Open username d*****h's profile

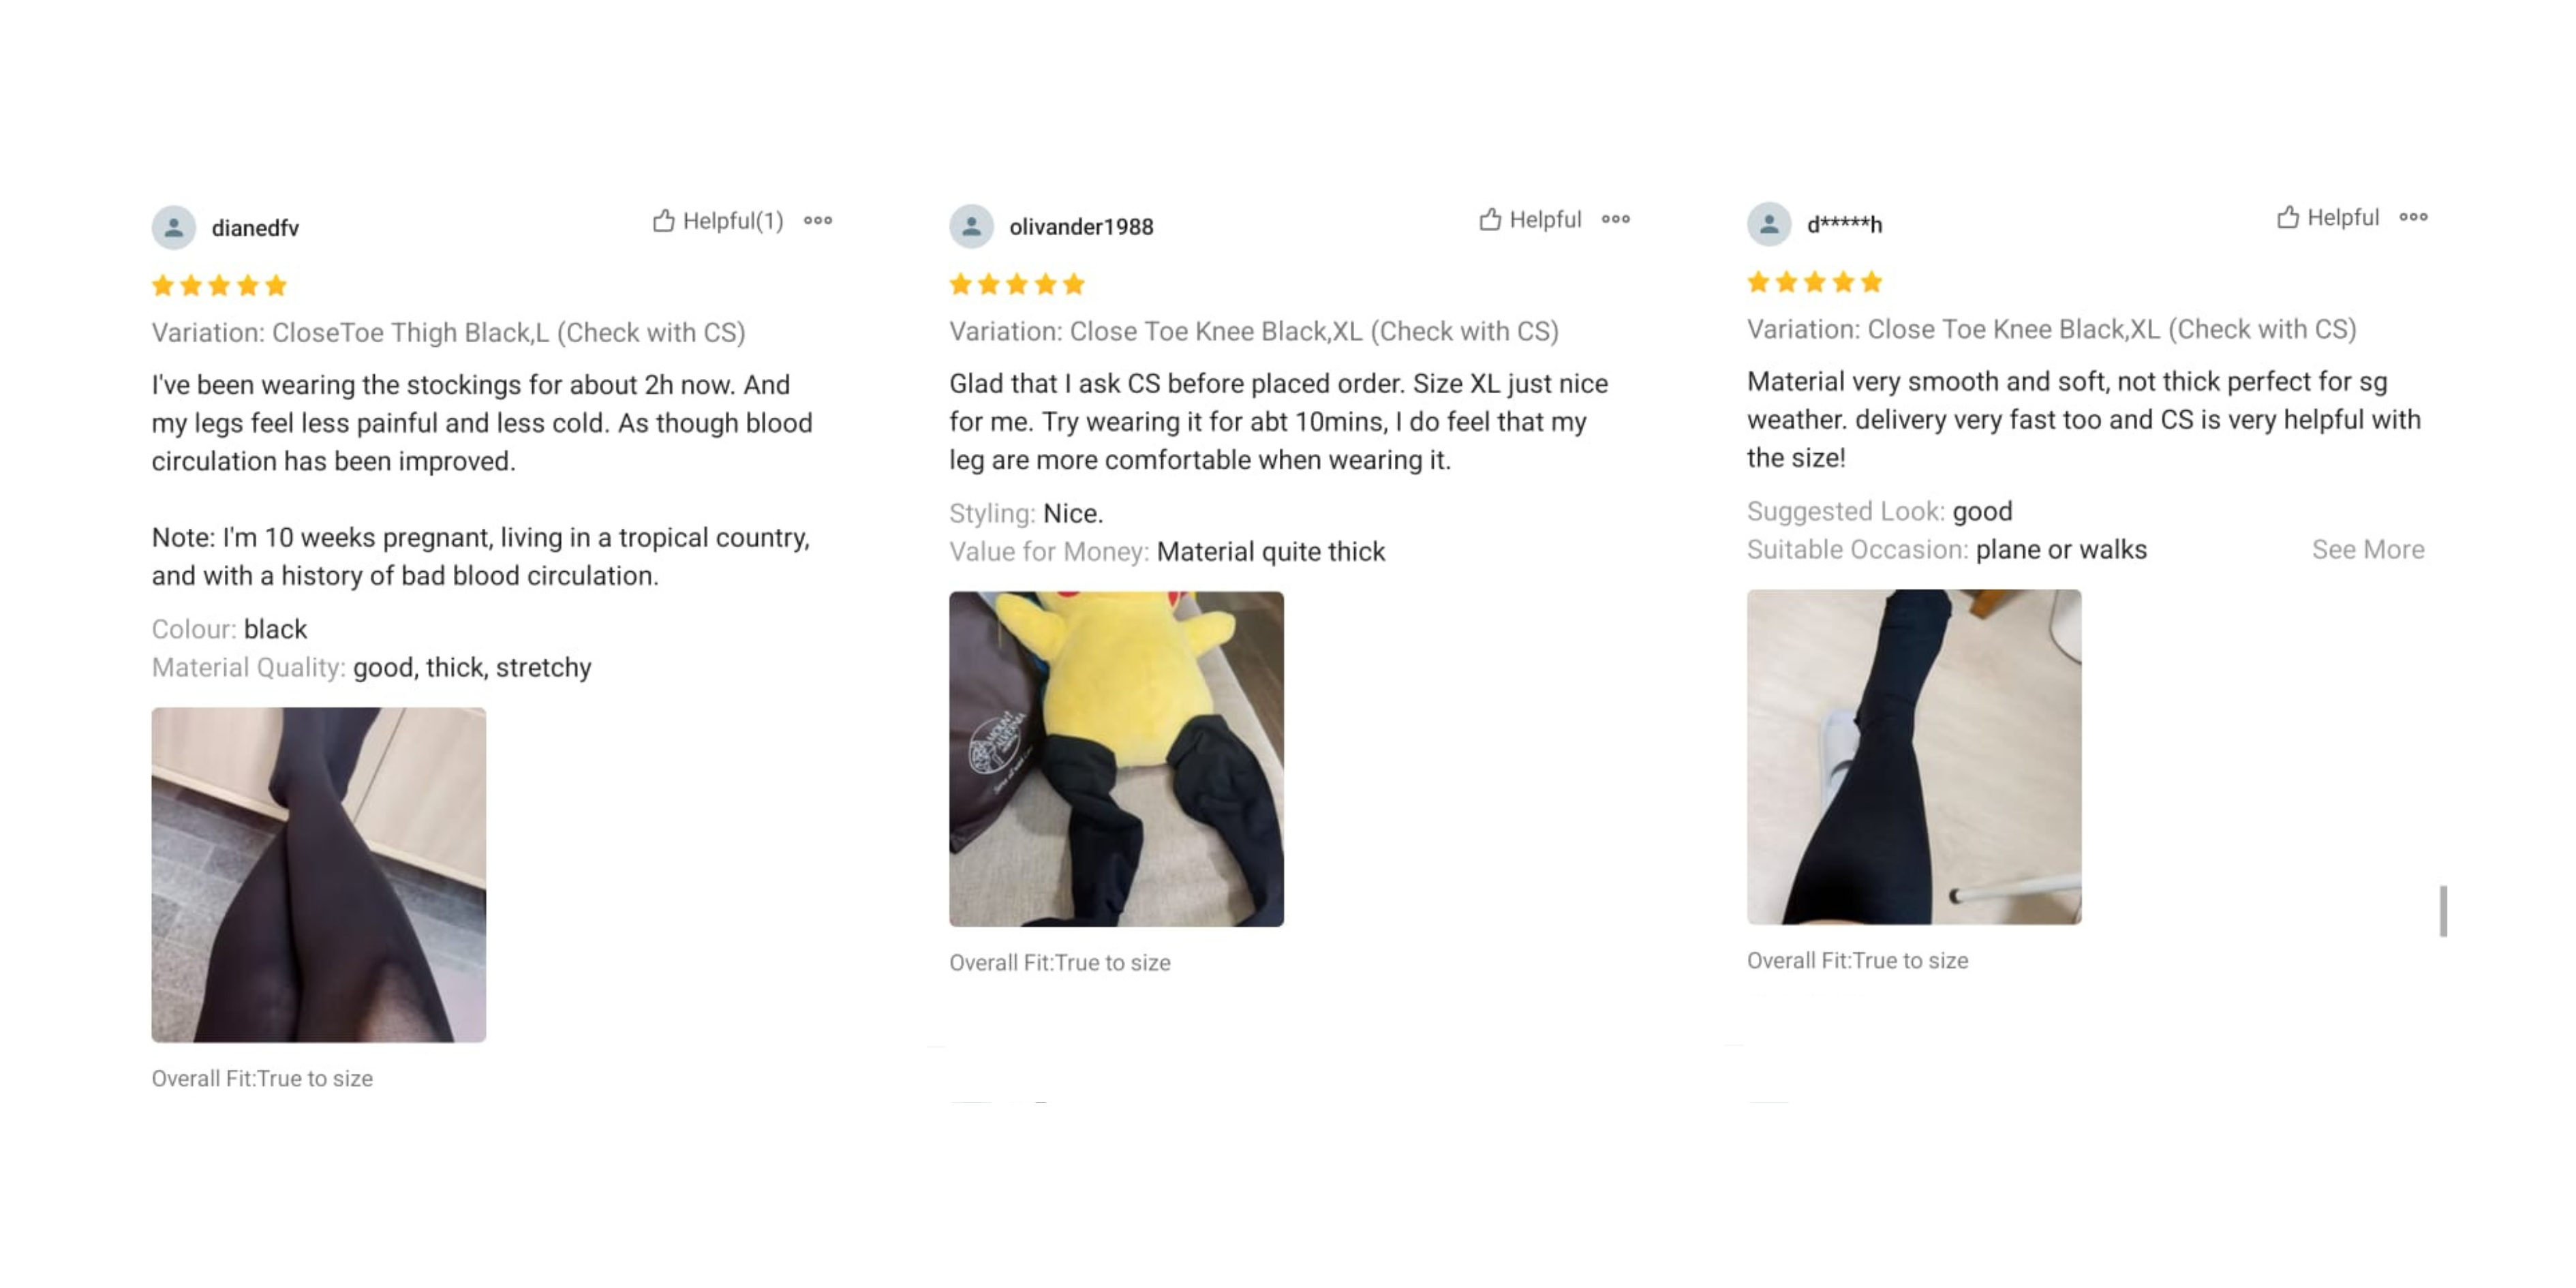(1844, 225)
